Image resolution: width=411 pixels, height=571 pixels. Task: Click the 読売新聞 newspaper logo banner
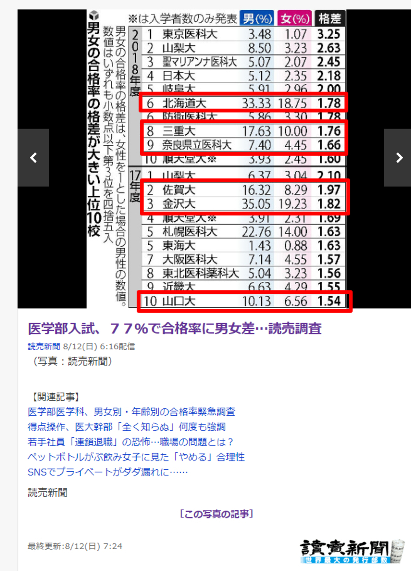pos(352,551)
